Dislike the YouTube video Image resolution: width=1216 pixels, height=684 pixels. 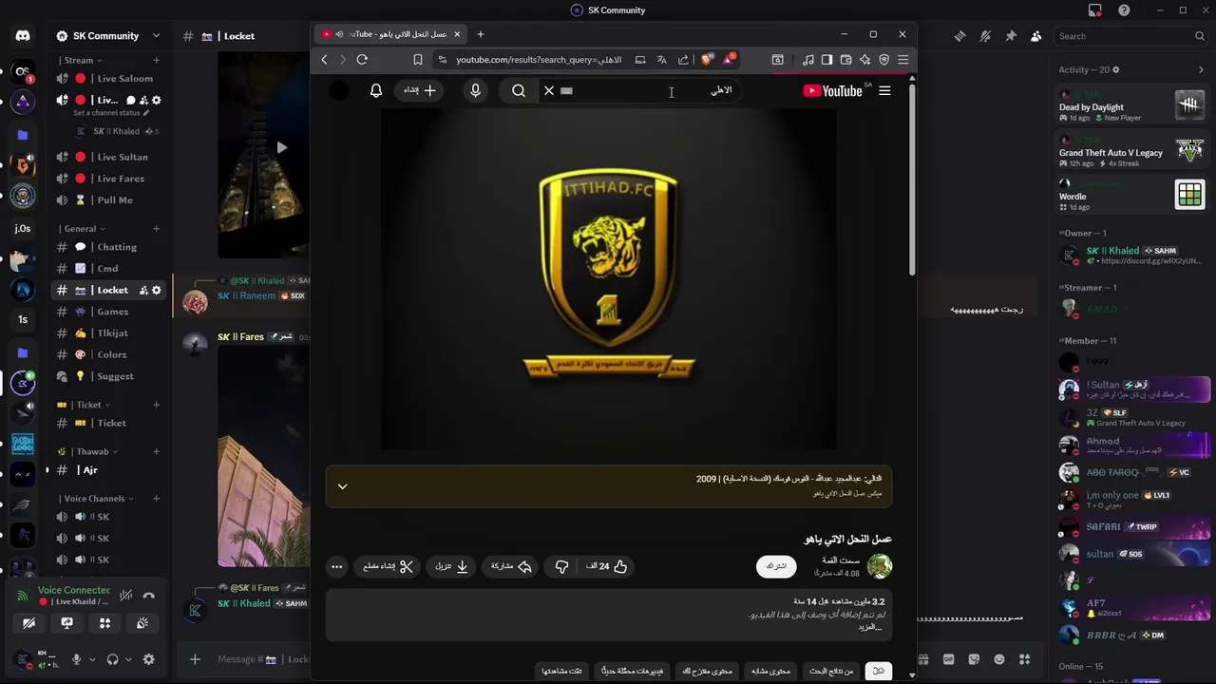pyautogui.click(x=562, y=566)
